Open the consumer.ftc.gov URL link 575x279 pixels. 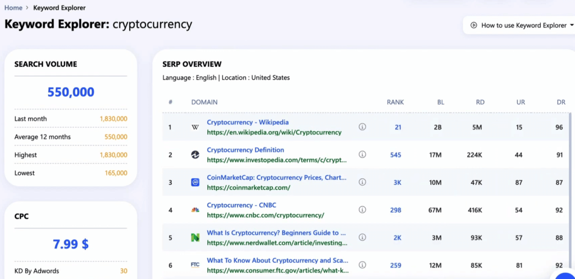pos(277,271)
